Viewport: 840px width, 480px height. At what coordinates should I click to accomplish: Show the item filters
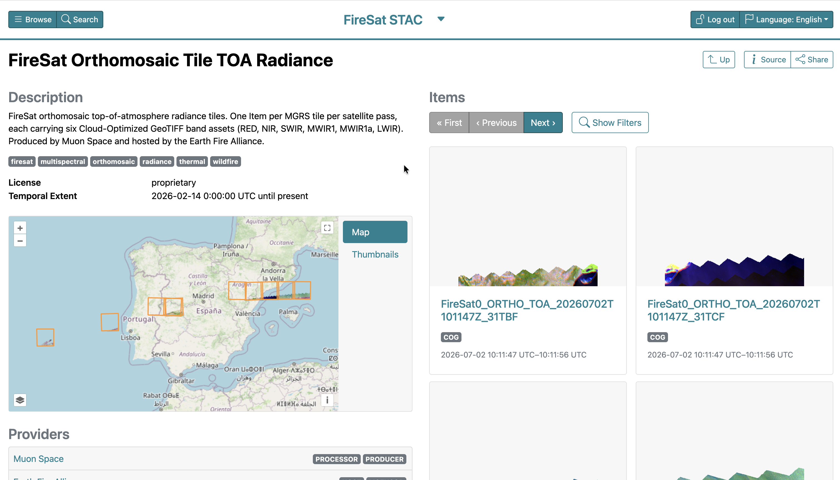[610, 123]
